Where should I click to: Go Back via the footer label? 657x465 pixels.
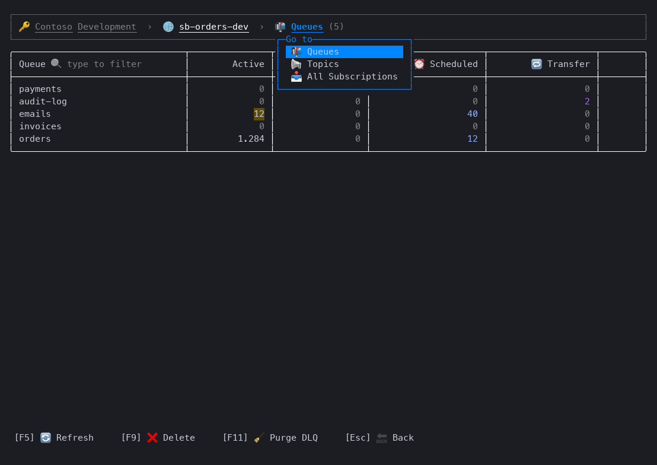(x=403, y=438)
